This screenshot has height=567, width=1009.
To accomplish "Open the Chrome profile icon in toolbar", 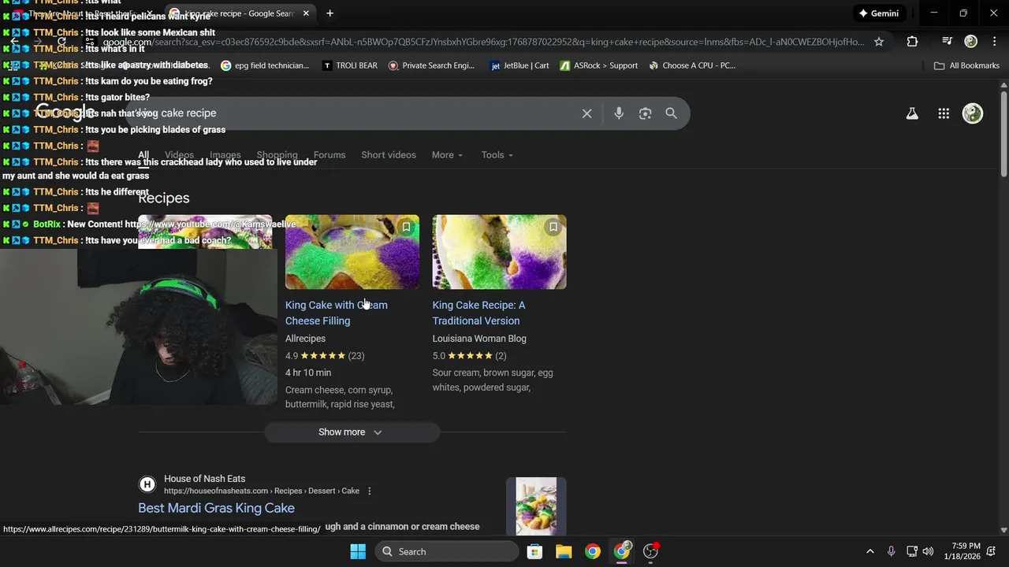I will [x=970, y=42].
